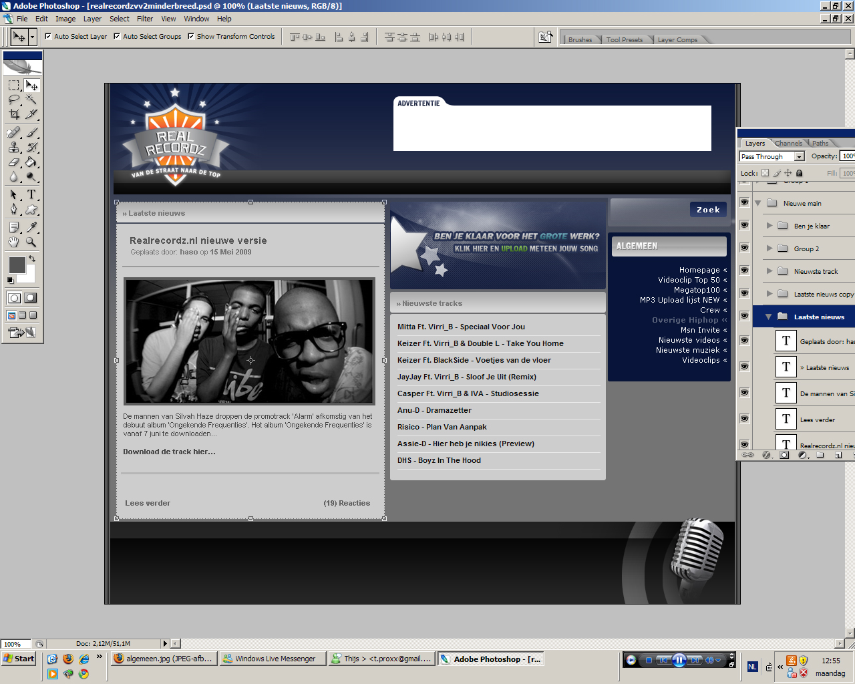This screenshot has height=684, width=855.
Task: Toggle lock all in Layers panel
Action: [x=799, y=173]
